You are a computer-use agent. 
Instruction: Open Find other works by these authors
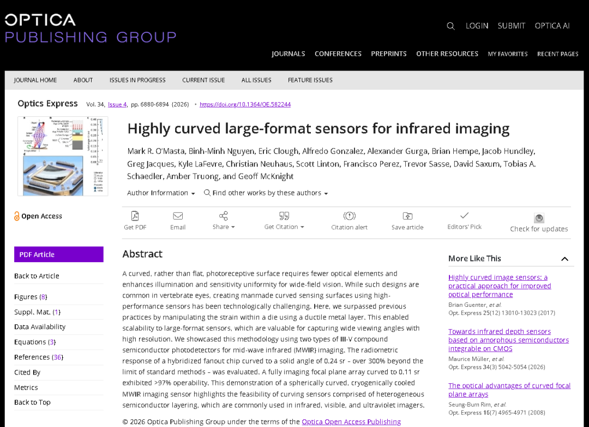266,193
